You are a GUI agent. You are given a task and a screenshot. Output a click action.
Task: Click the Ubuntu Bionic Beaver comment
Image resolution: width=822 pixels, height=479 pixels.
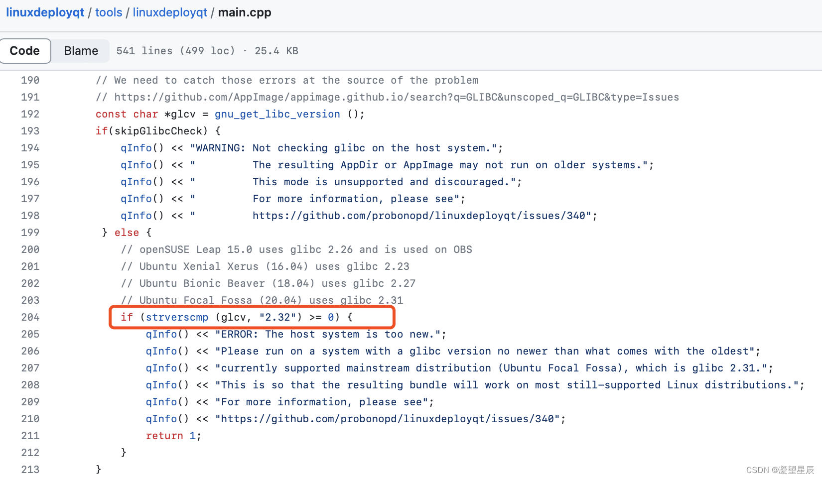point(268,283)
